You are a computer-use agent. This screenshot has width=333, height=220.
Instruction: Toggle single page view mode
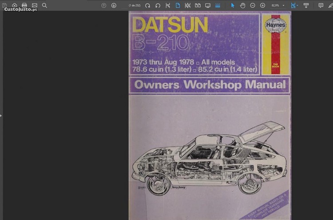tap(178, 5)
